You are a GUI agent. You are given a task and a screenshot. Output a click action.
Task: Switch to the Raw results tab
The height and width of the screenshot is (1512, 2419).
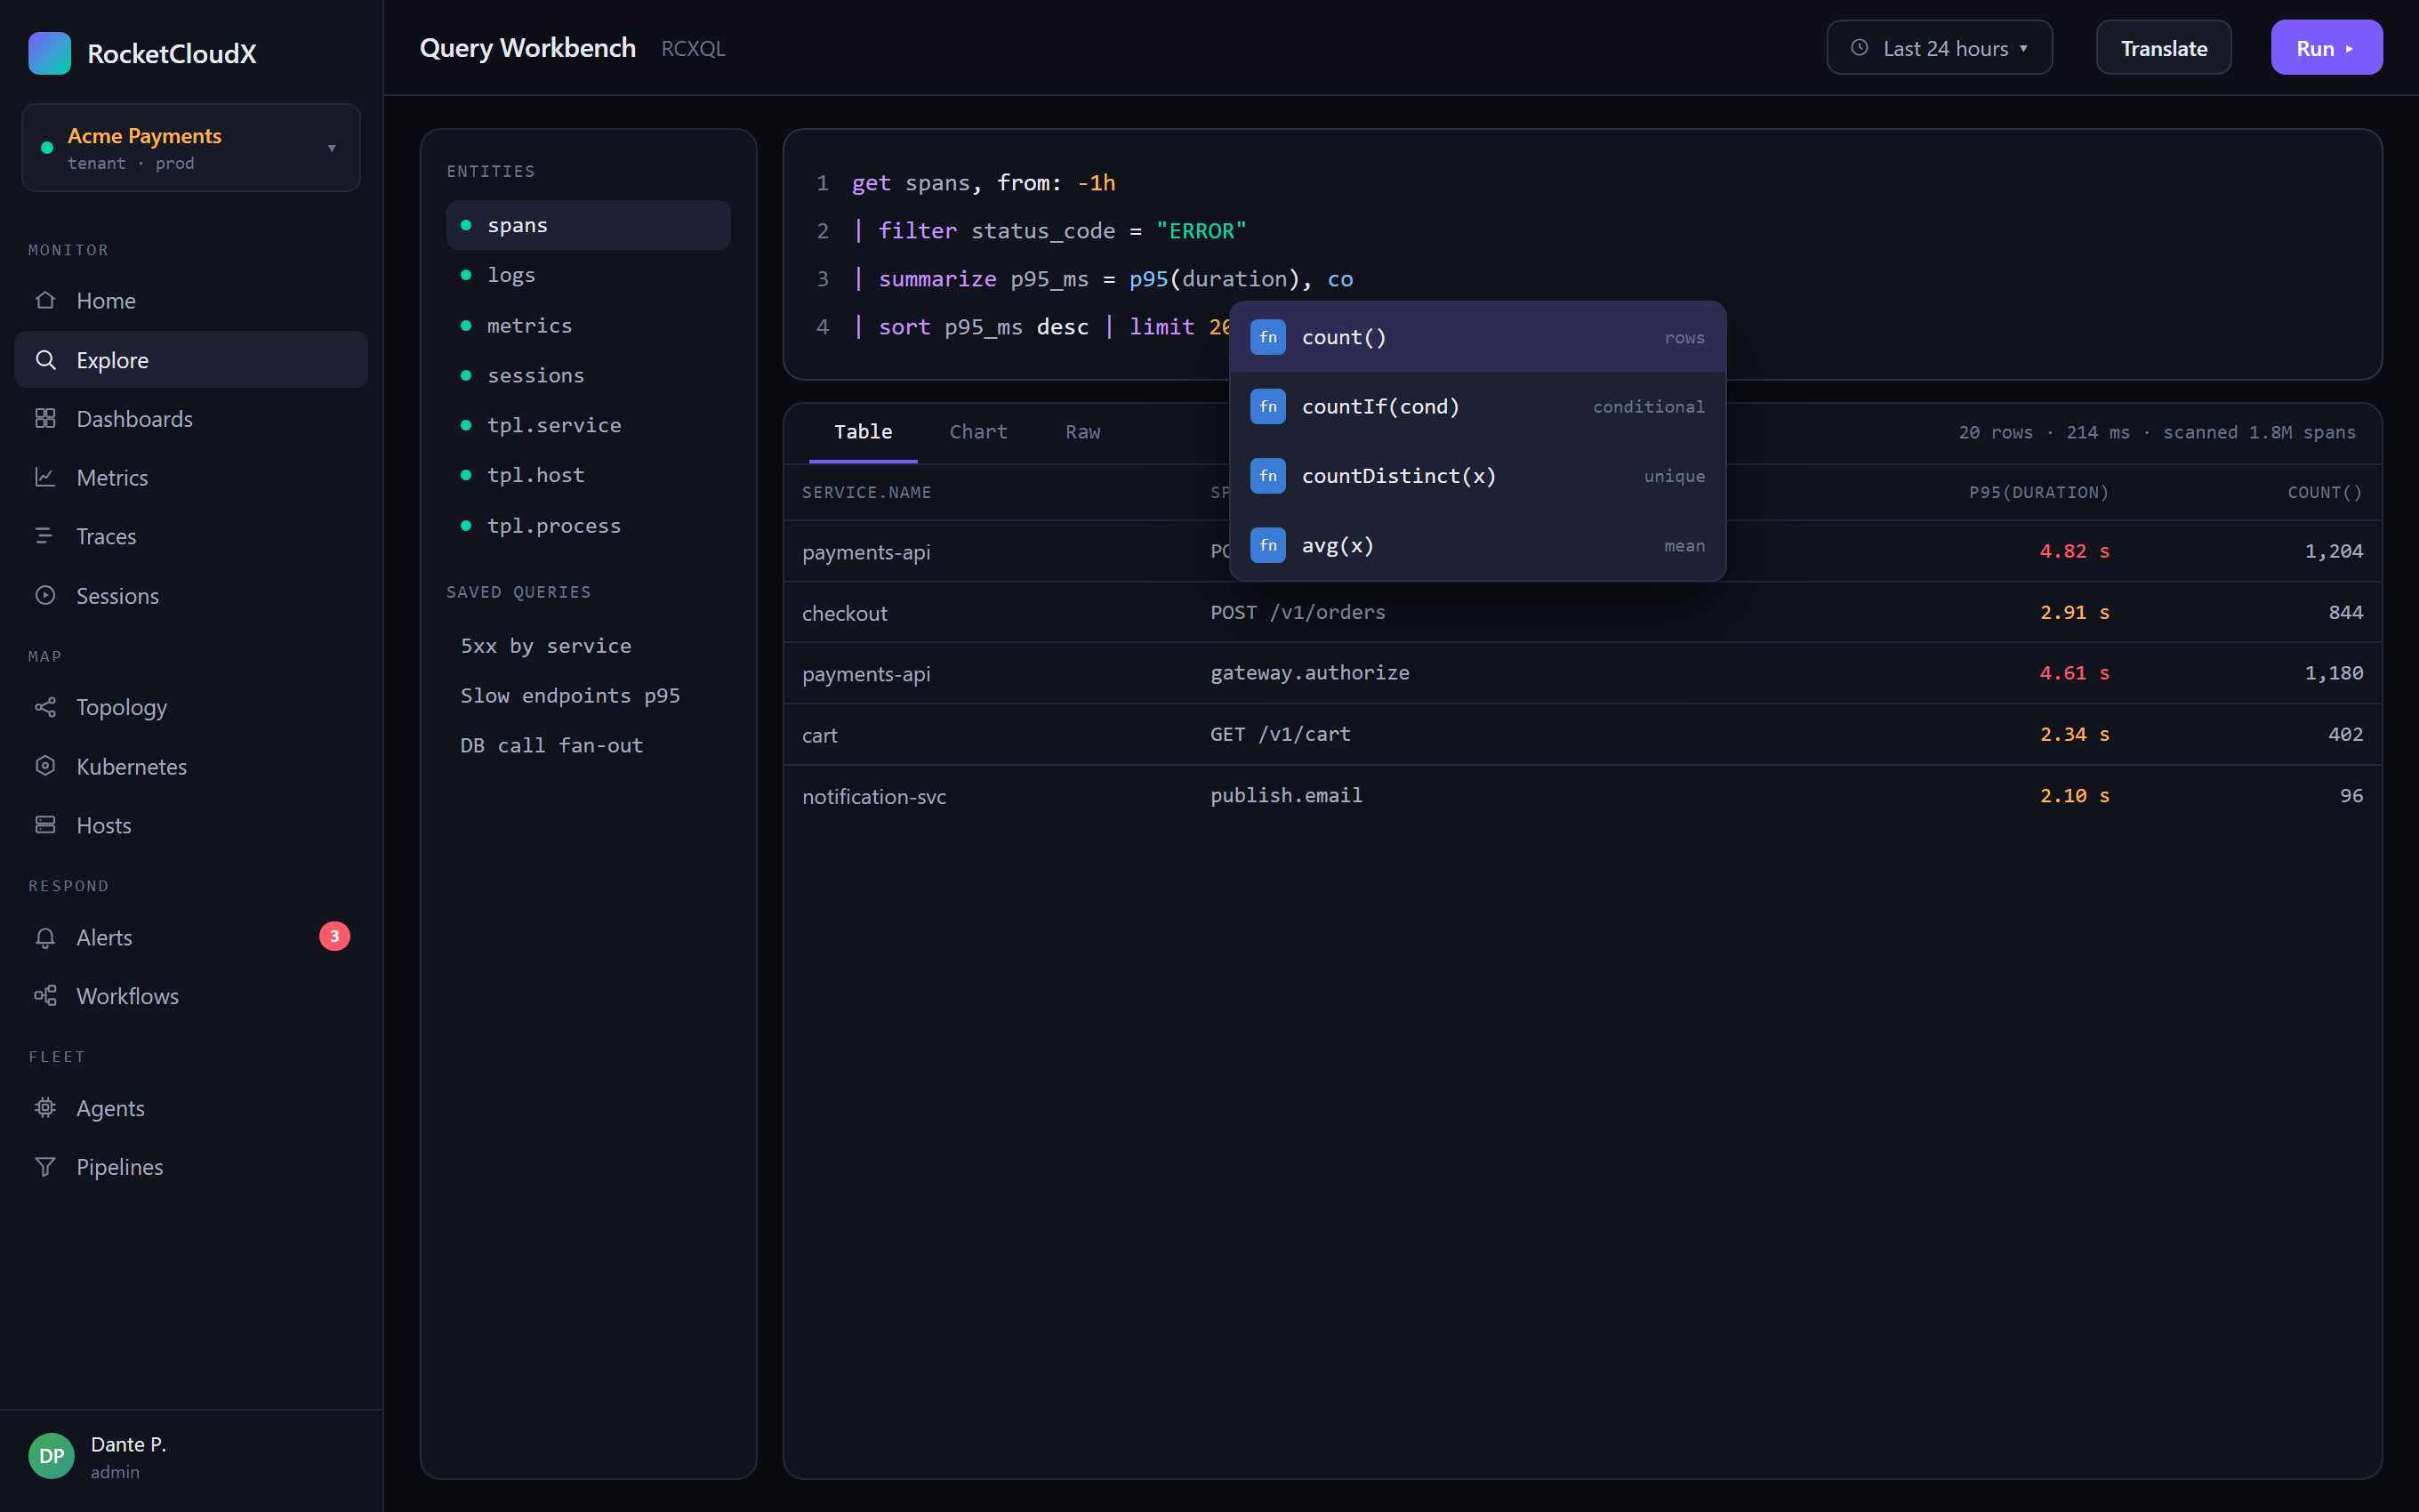(x=1082, y=432)
